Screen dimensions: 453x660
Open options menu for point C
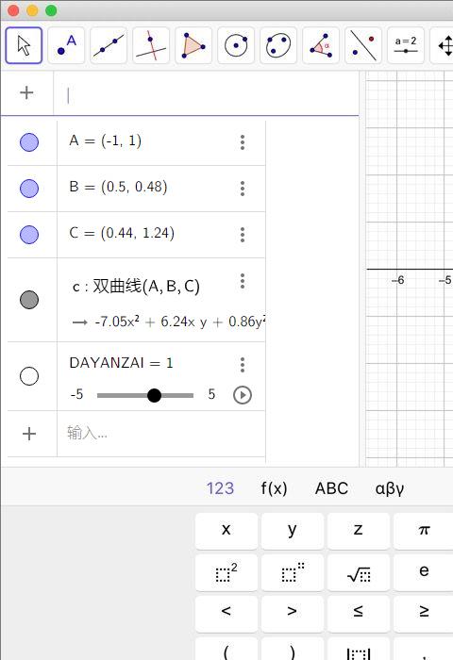243,235
